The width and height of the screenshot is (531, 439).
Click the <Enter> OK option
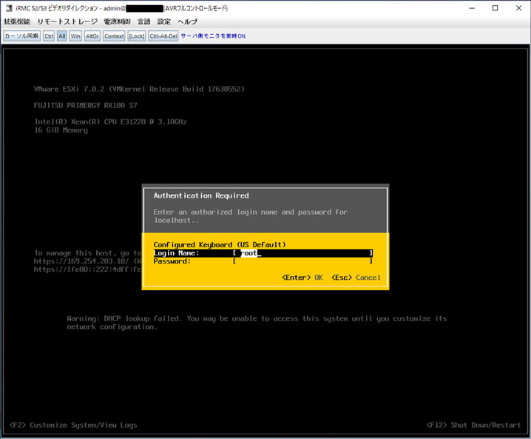[x=302, y=278]
